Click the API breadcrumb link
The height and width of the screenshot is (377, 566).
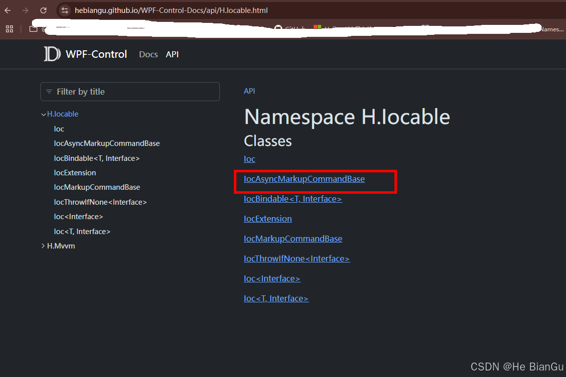(249, 91)
